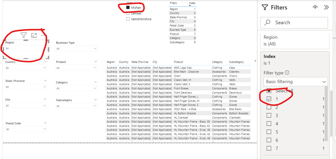
Task: Check Index value 3 in filter list
Action: pyautogui.click(x=269, y=116)
